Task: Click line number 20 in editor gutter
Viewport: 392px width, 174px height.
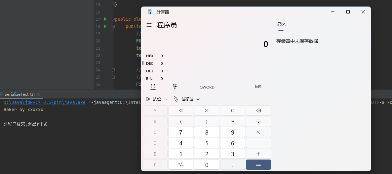Action: [98, 41]
